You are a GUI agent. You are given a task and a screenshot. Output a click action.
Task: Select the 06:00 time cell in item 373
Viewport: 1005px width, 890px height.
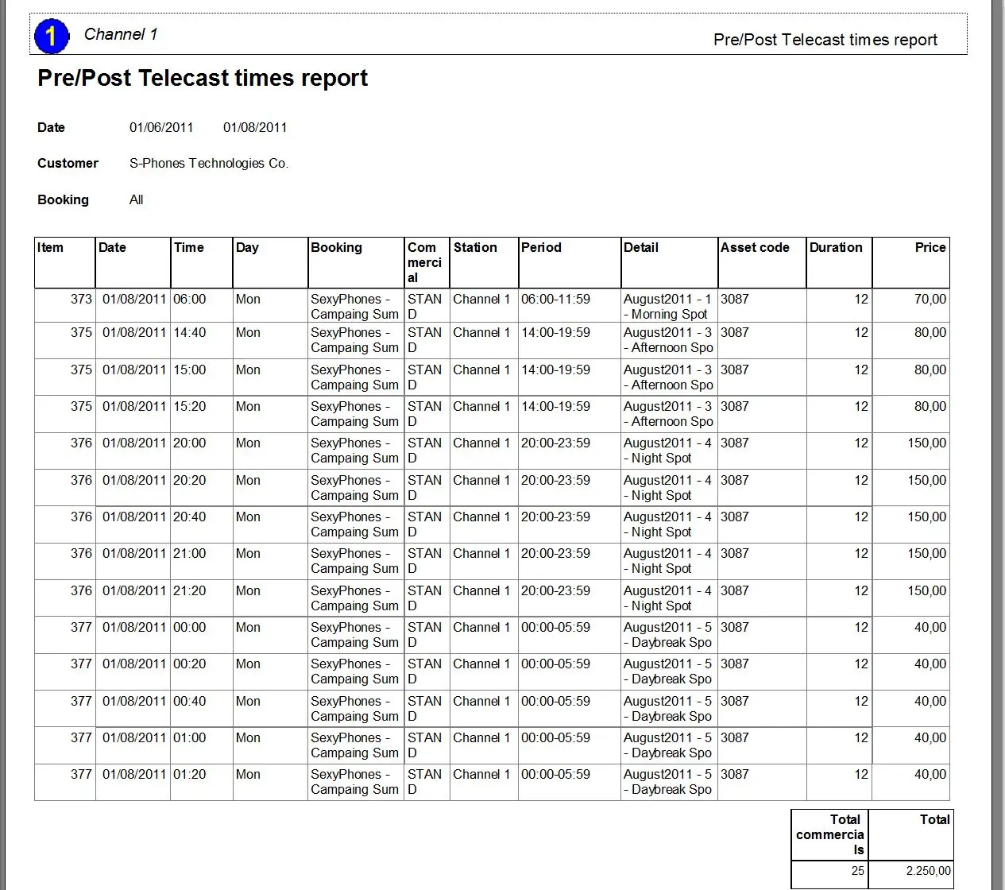coord(190,299)
